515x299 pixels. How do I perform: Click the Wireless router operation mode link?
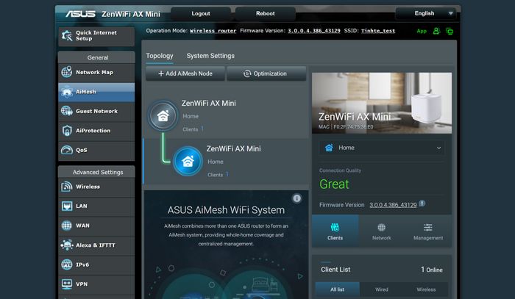pyautogui.click(x=213, y=31)
